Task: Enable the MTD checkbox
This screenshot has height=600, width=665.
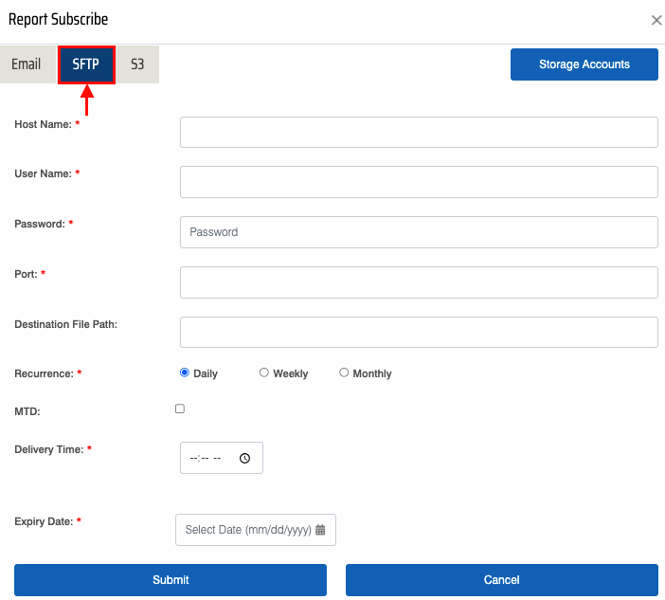Action: (180, 409)
